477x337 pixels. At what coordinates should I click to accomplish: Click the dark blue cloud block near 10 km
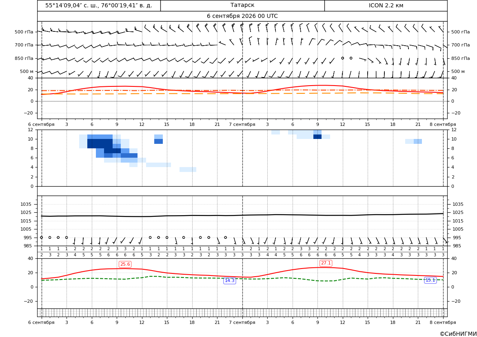click(100, 143)
